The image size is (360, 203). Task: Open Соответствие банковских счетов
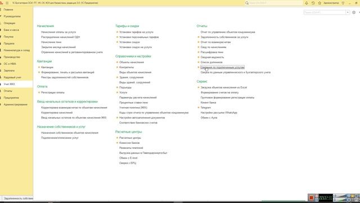click(138, 123)
